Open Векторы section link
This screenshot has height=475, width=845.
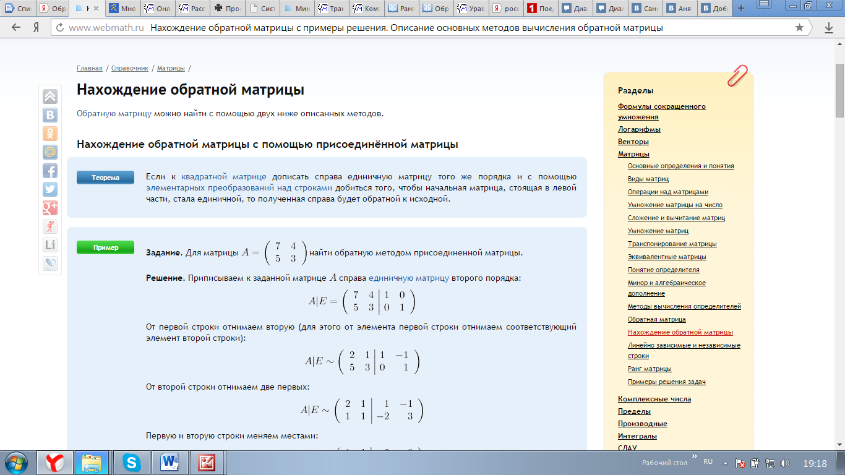[633, 142]
